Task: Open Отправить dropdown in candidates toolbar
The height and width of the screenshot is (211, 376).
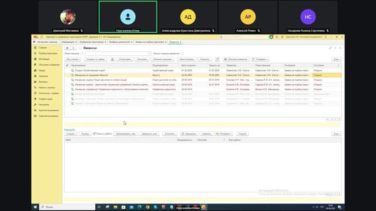Action: click(224, 134)
